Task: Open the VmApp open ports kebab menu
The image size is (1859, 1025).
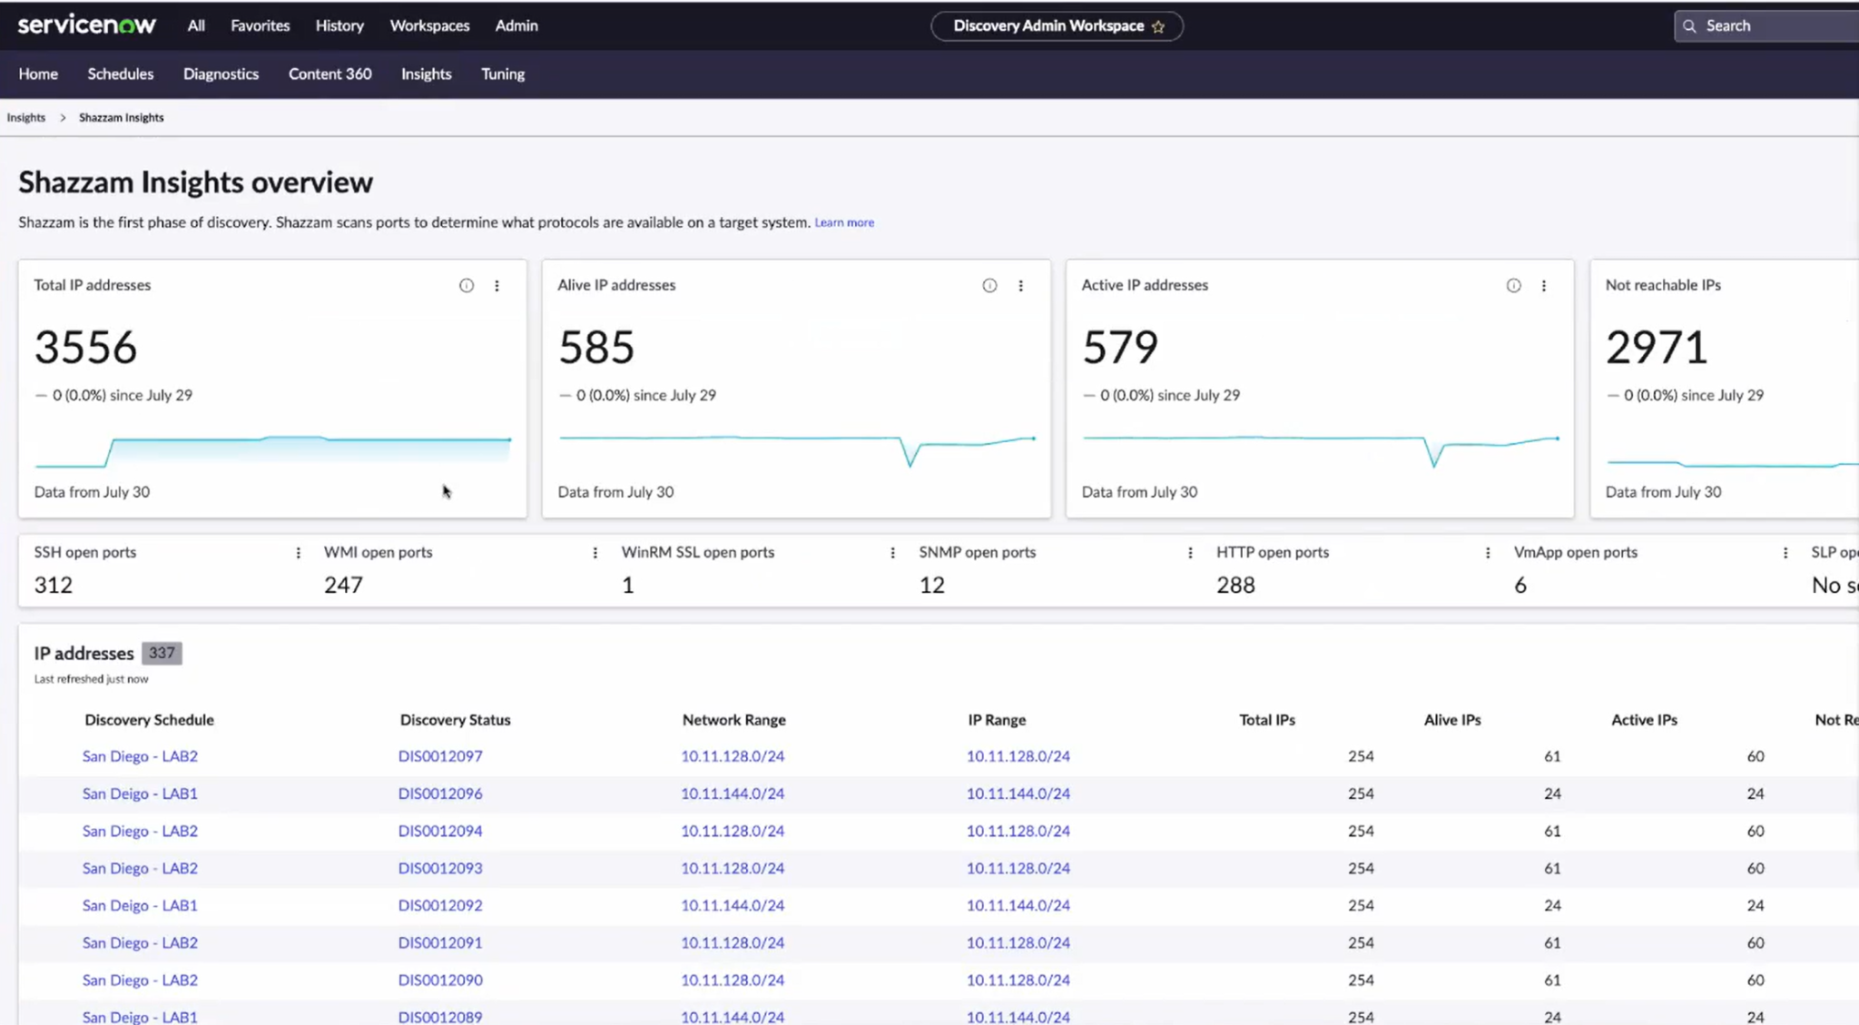Action: point(1785,552)
